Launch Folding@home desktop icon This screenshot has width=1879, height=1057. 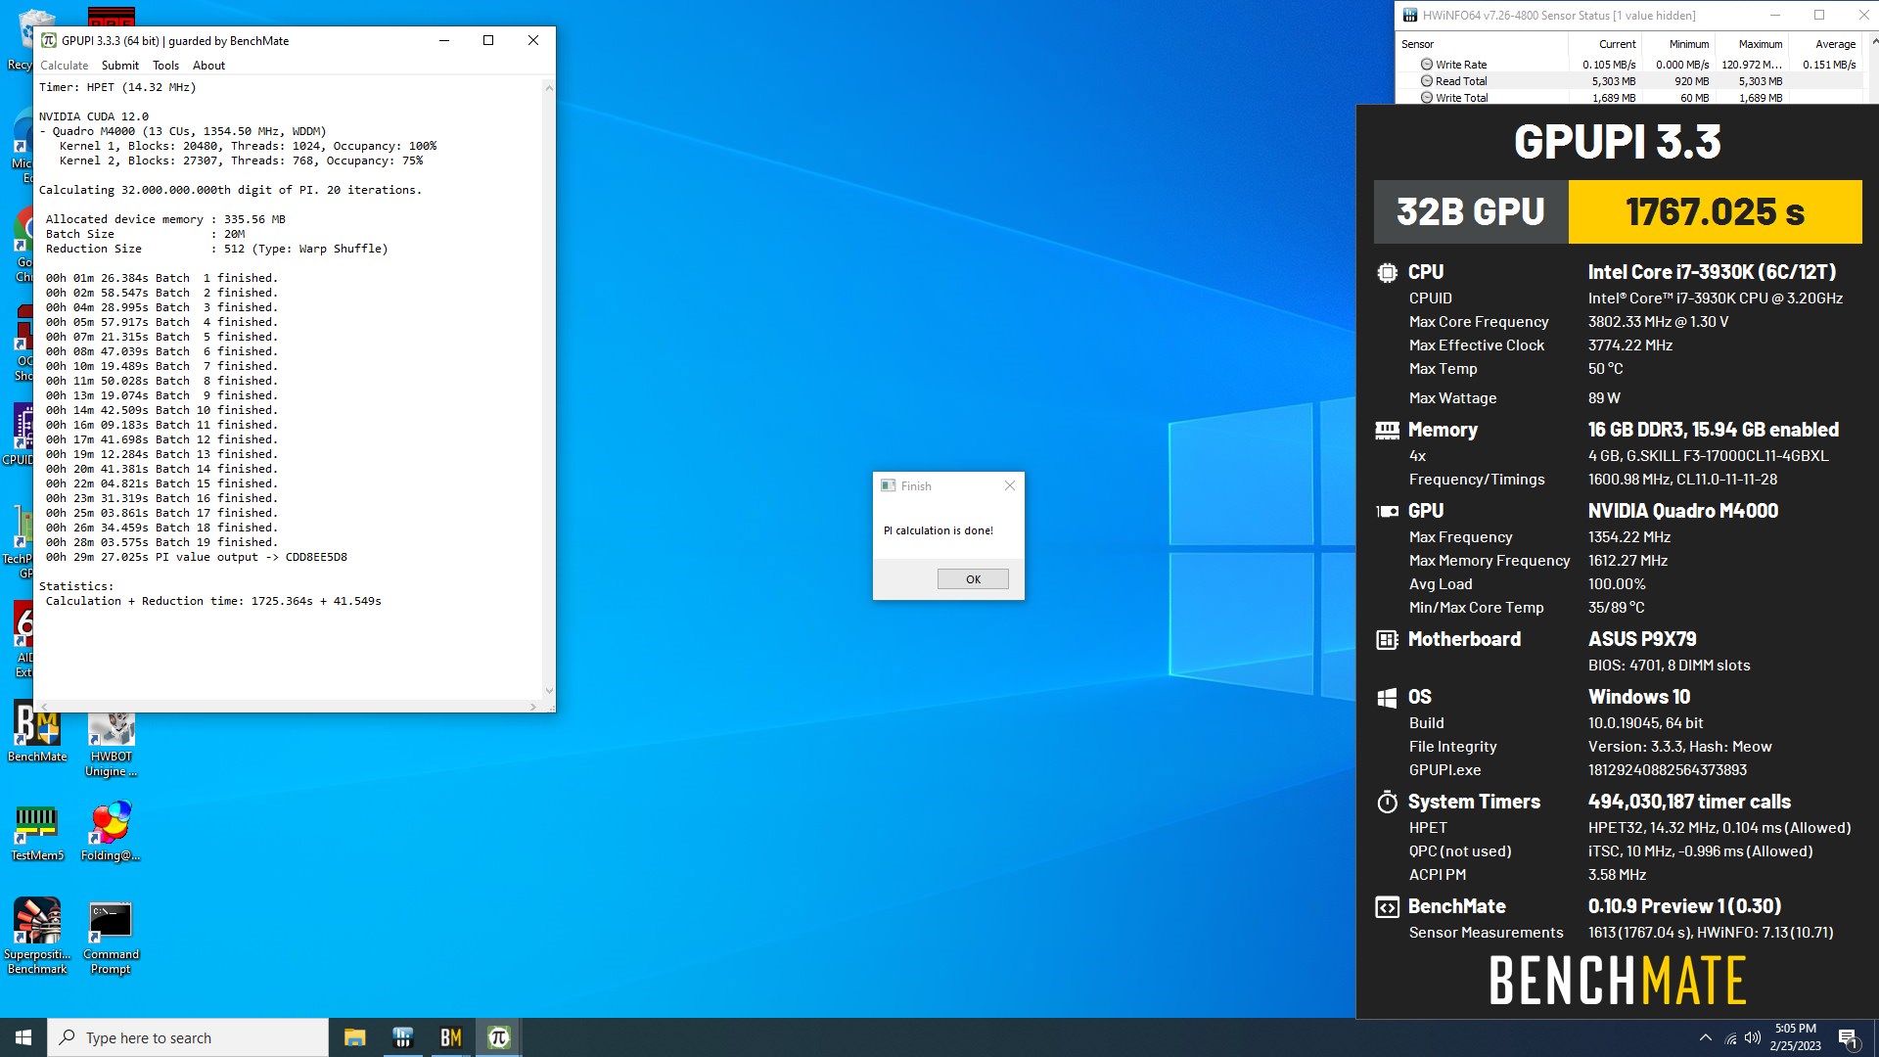point(111,832)
